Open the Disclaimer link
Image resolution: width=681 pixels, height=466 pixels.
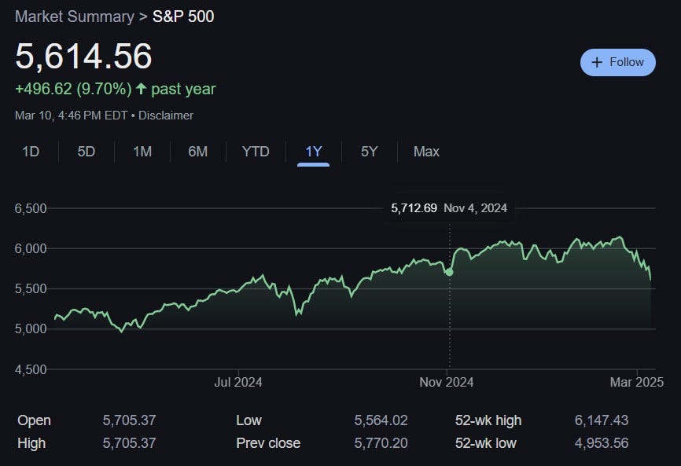click(x=165, y=116)
